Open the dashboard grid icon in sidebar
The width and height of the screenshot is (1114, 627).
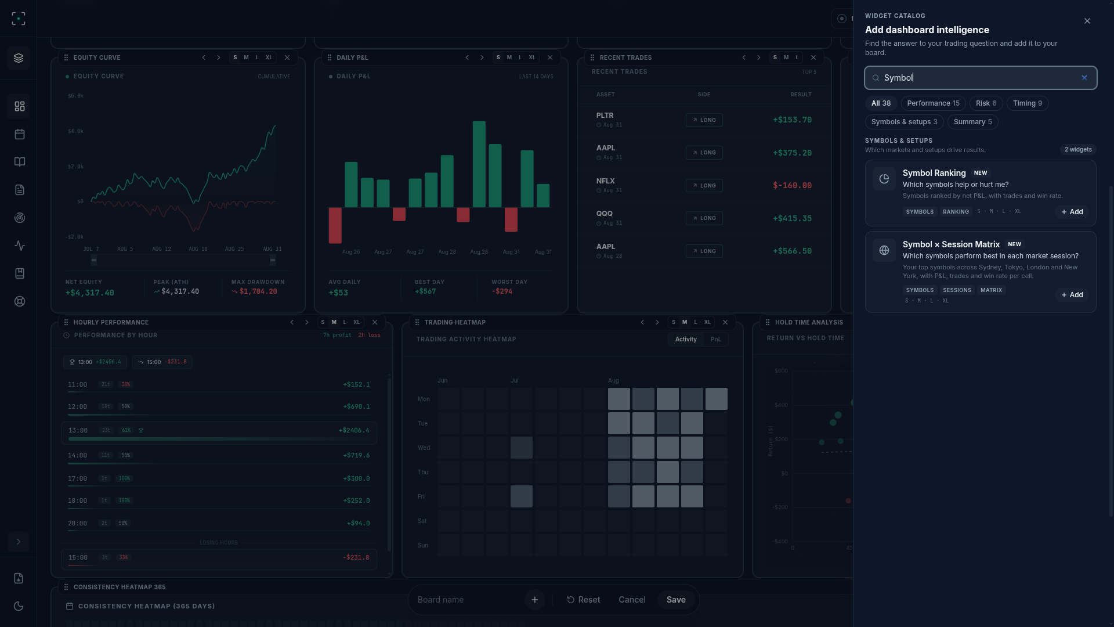(x=19, y=106)
